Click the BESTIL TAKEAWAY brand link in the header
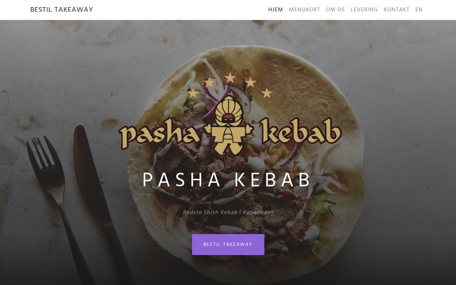The height and width of the screenshot is (285, 456). [x=62, y=10]
